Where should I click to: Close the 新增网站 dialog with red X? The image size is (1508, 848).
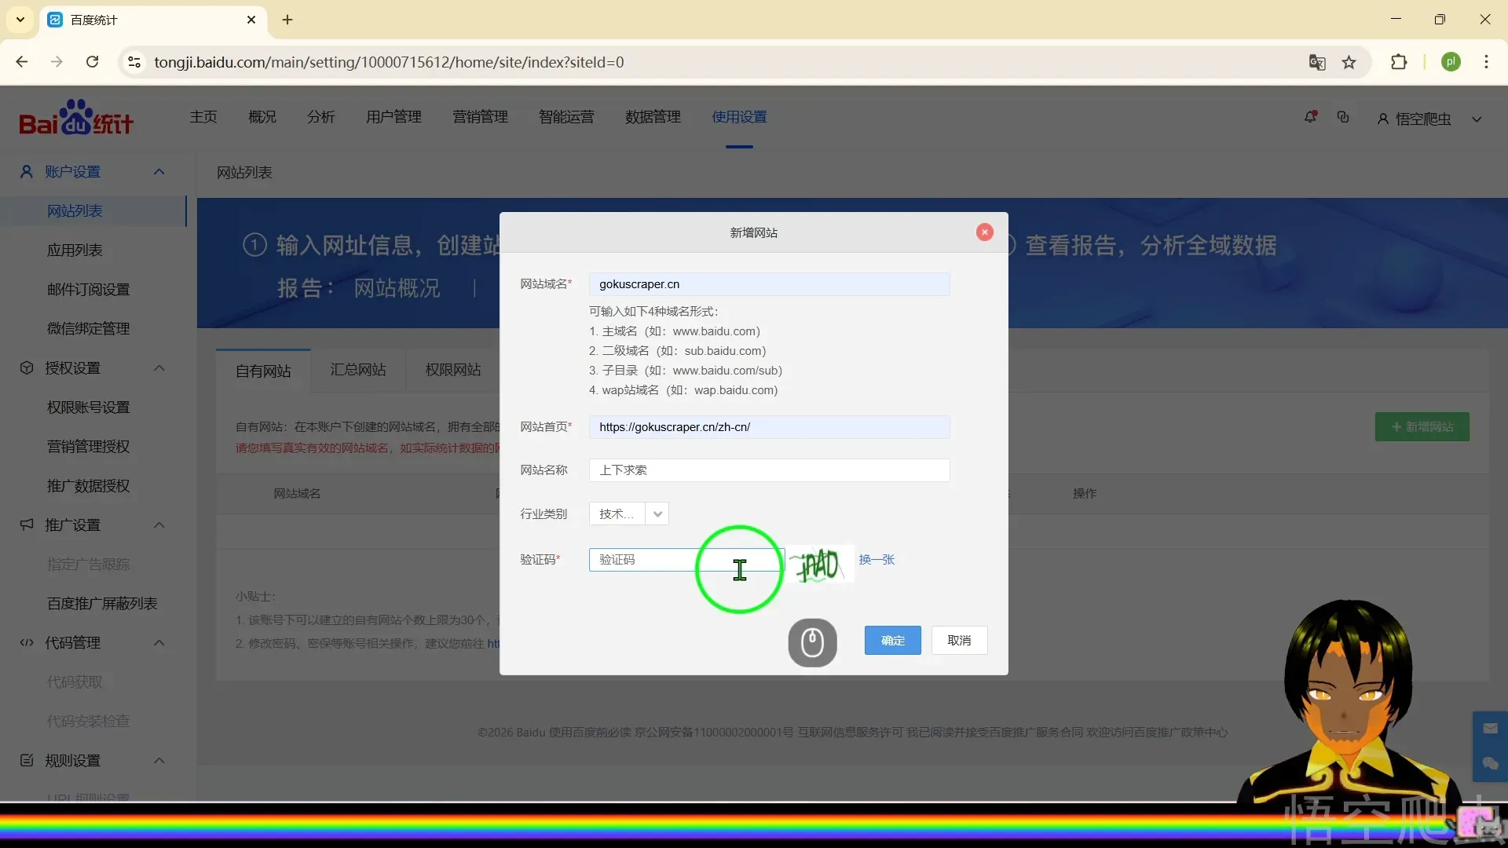pos(984,232)
